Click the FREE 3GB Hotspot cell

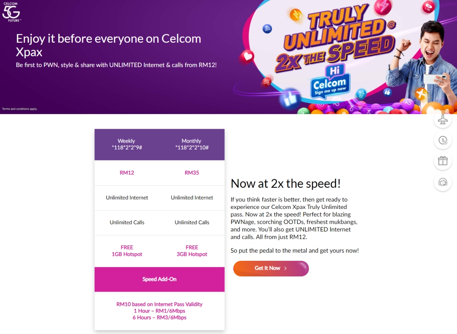click(x=192, y=251)
